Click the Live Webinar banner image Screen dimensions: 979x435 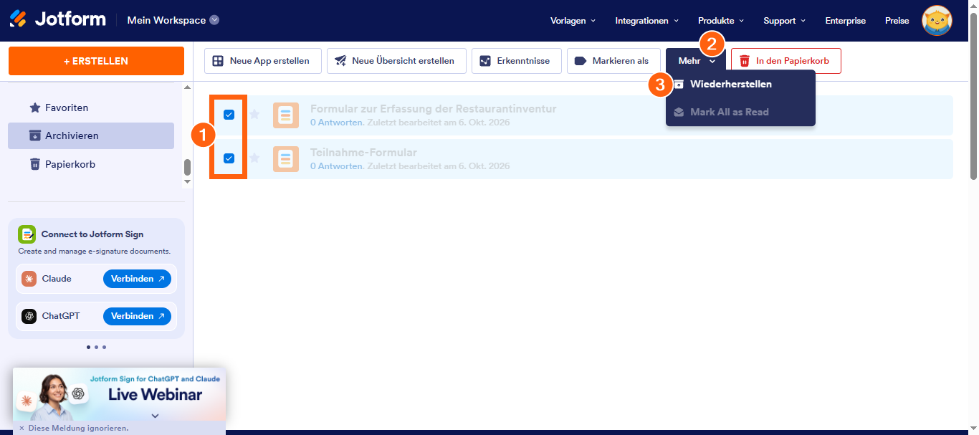pos(119,395)
